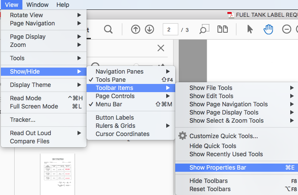Close the side panel with X

161,48
